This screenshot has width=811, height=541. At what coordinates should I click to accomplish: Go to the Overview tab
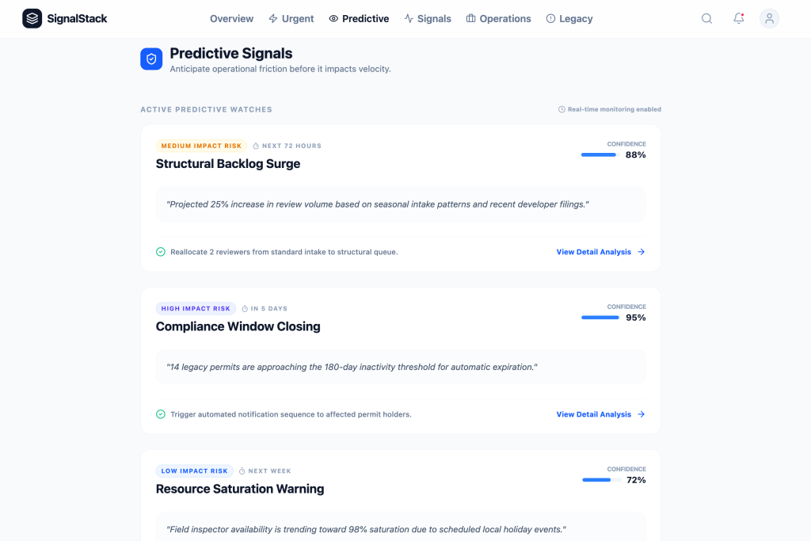click(x=231, y=18)
